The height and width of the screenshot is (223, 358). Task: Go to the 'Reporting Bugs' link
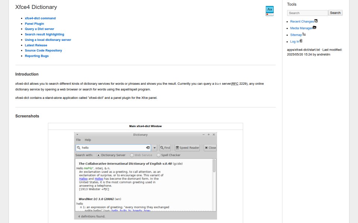click(x=37, y=56)
